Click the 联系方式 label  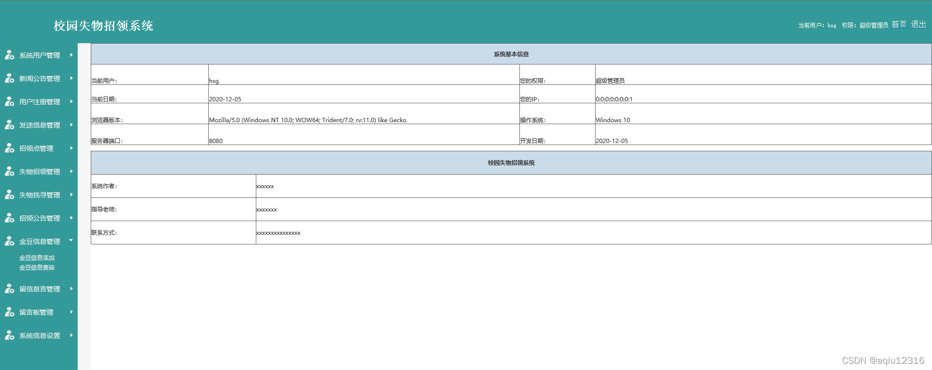[104, 233]
